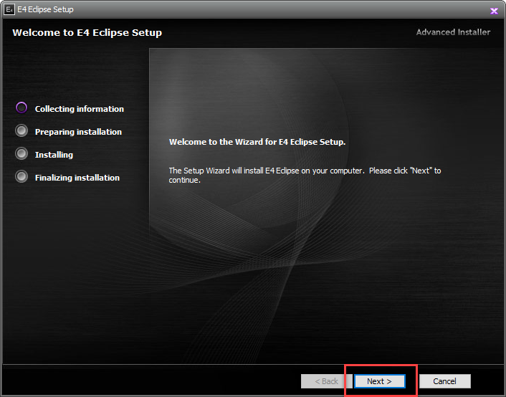Click the Cancel button
The image size is (506, 397).
(444, 381)
